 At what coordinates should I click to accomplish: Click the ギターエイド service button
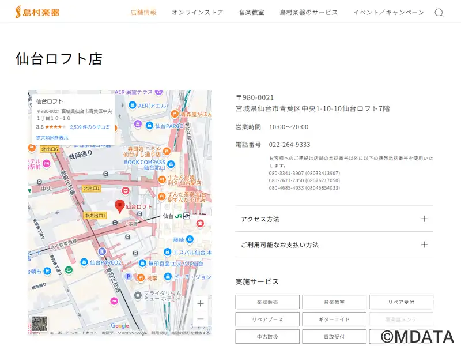(334, 319)
